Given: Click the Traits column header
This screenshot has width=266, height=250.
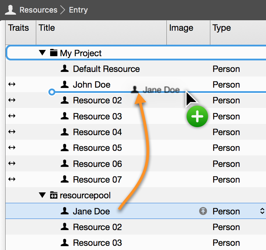Looking at the screenshot, I should click(19, 28).
